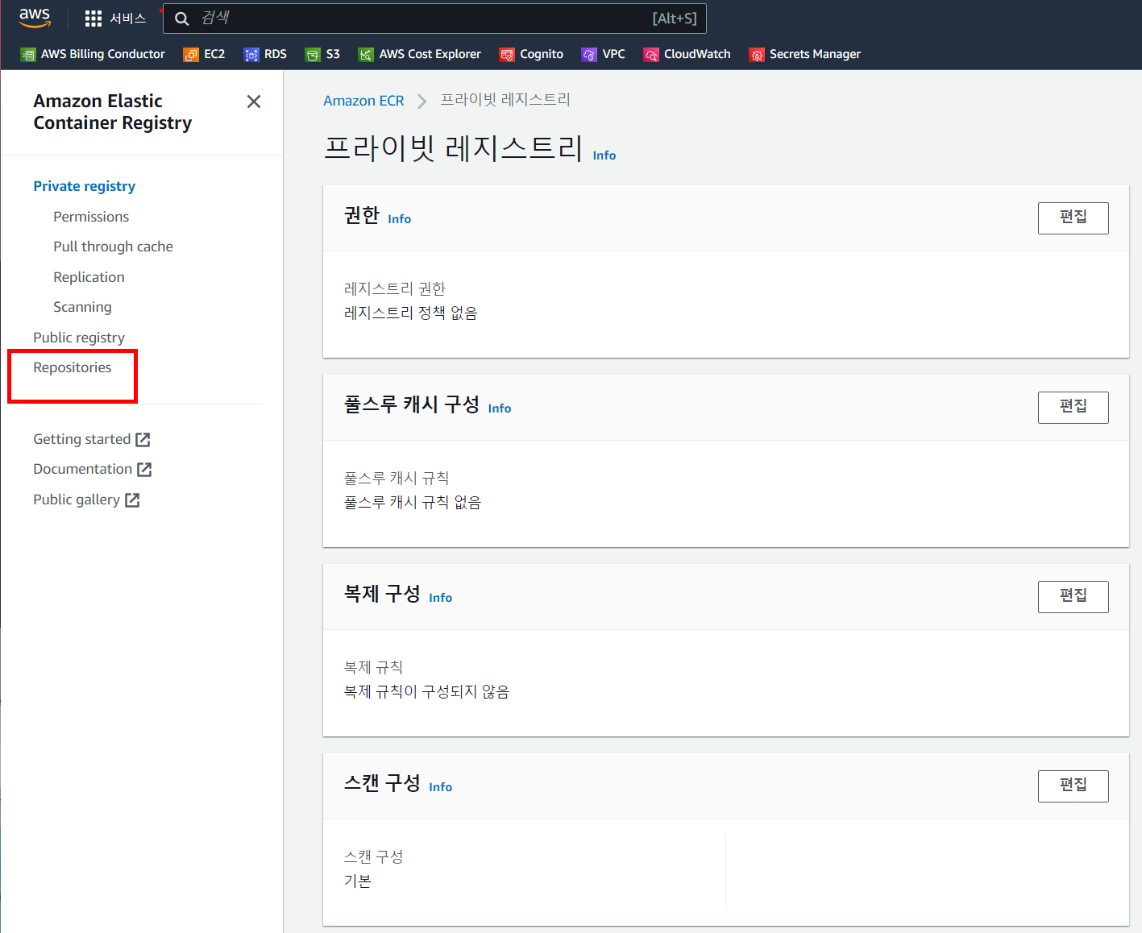1142x933 pixels.
Task: Open the Getting started link
Action: click(x=81, y=439)
